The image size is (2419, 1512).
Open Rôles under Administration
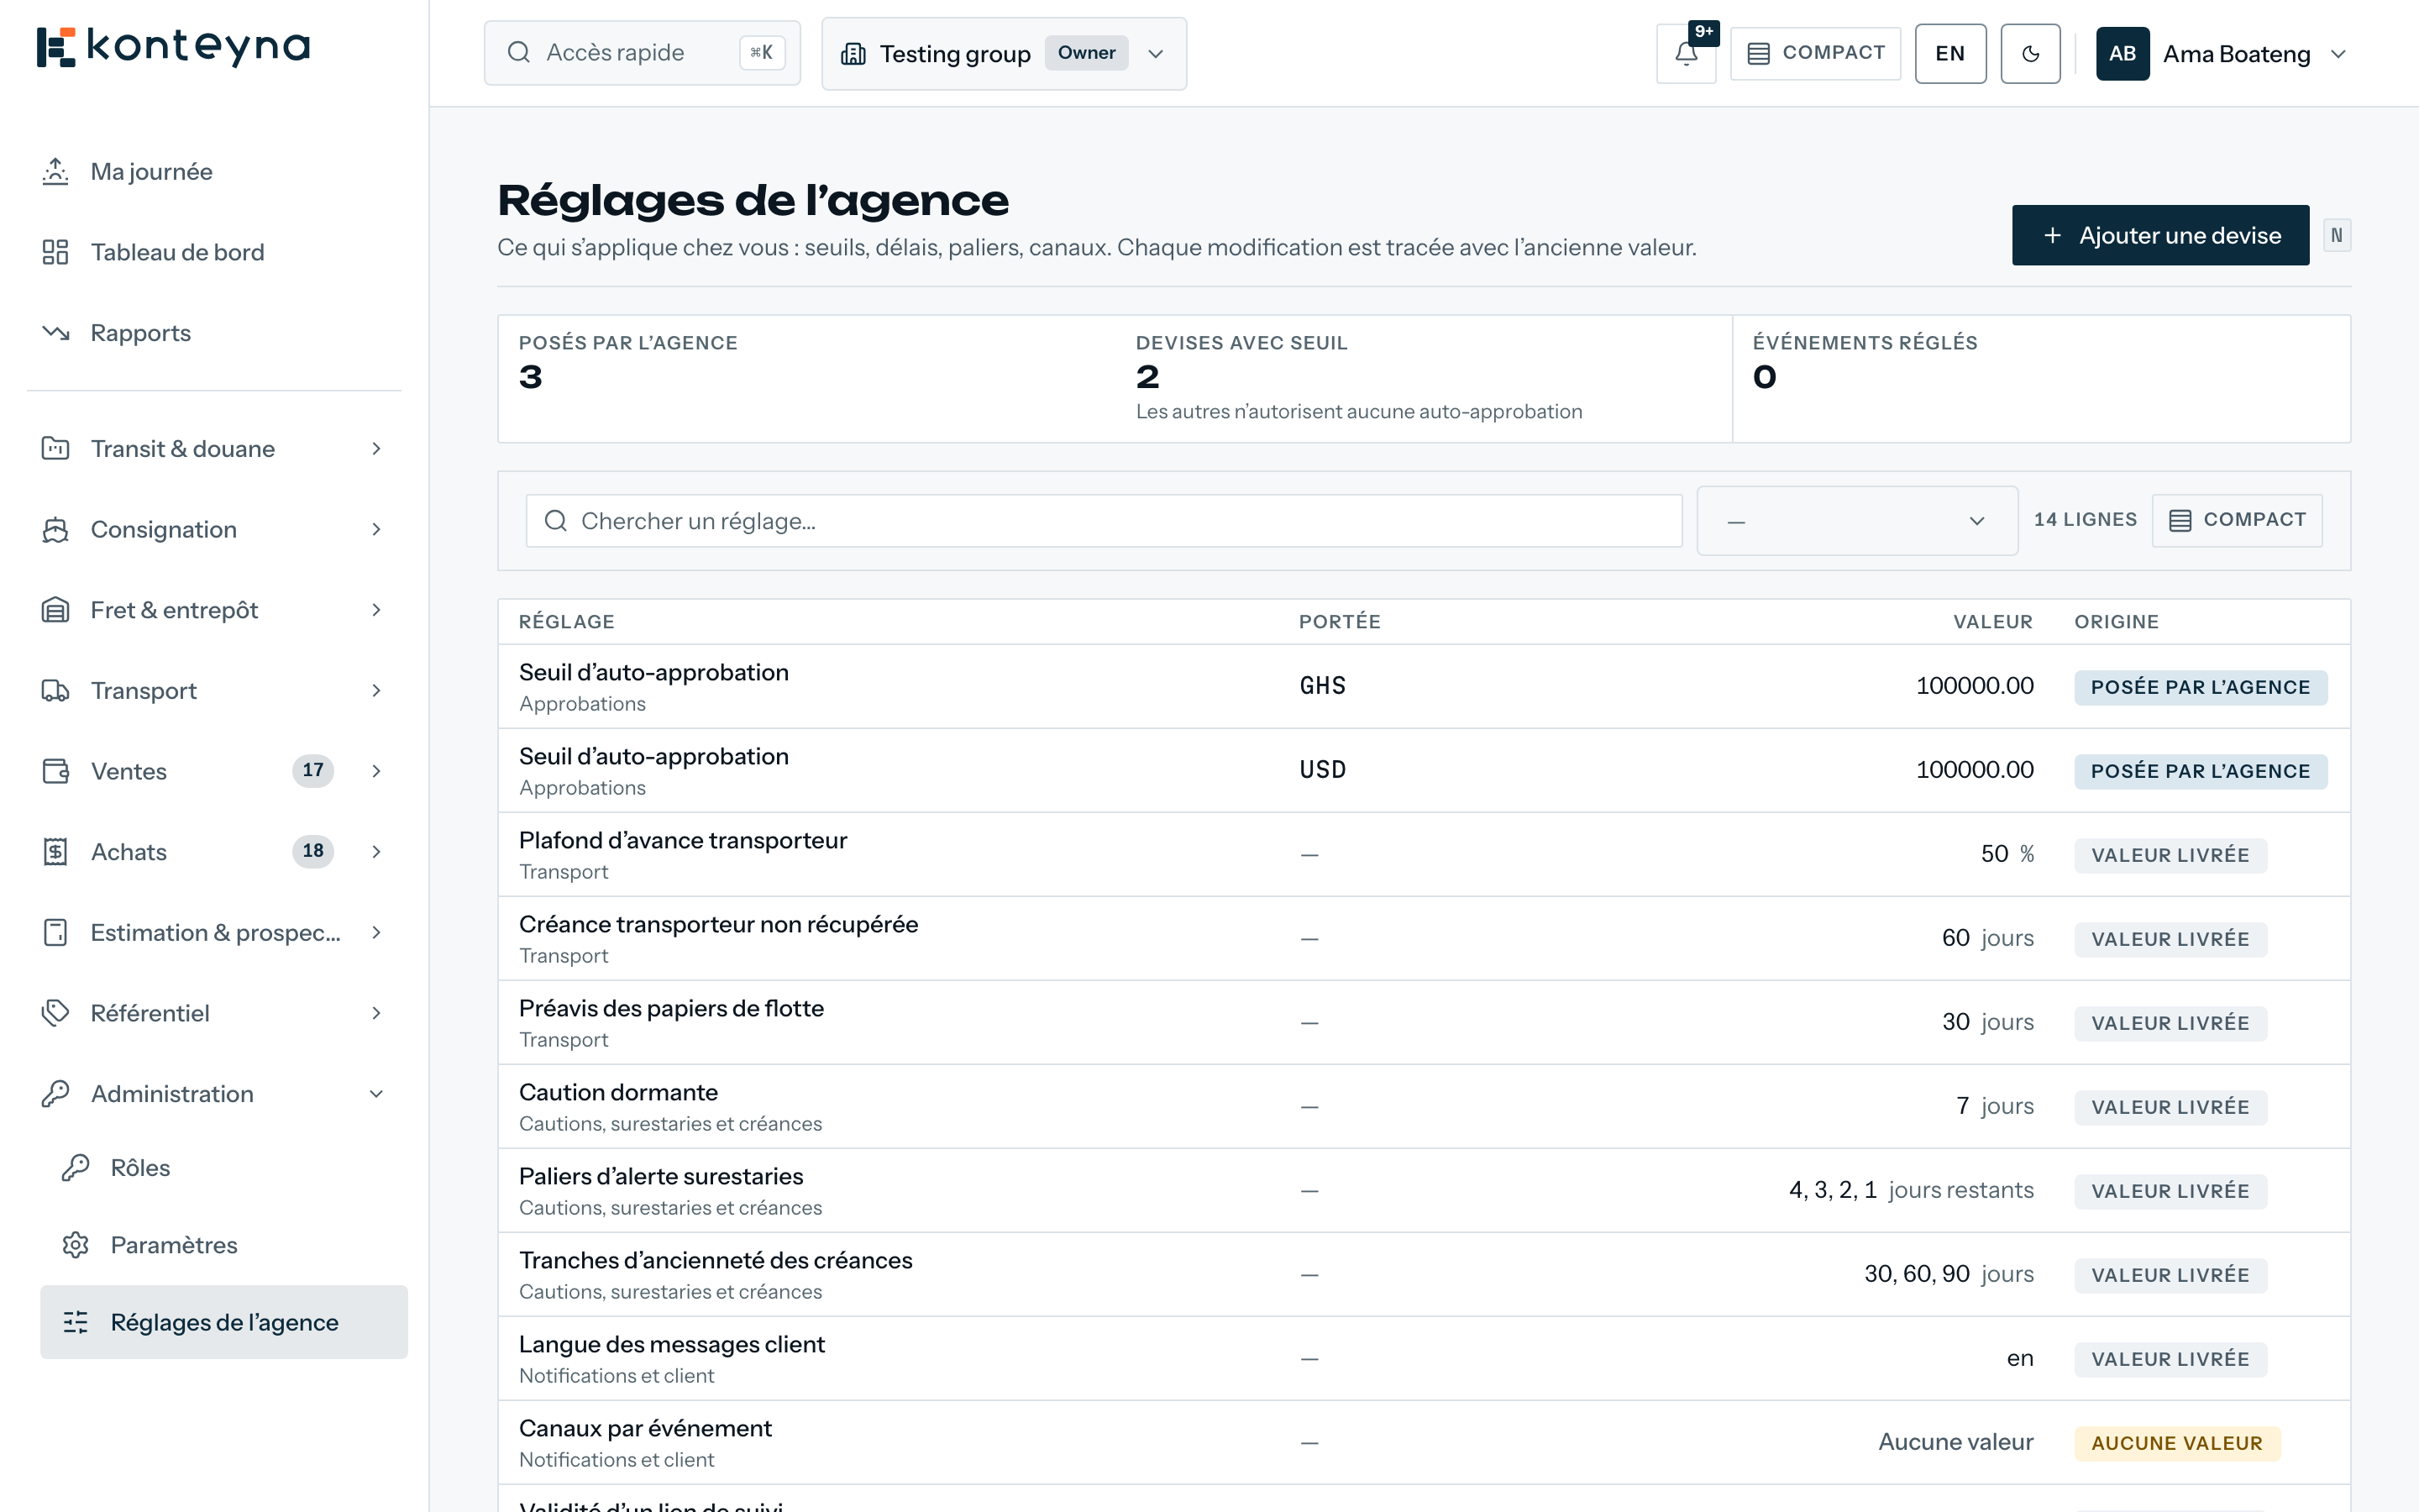224,1168
